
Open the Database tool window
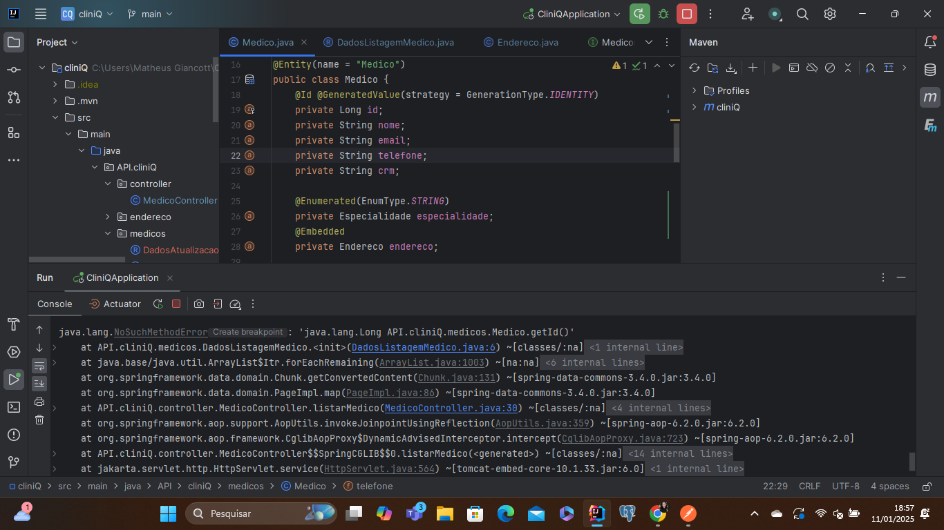click(x=930, y=70)
